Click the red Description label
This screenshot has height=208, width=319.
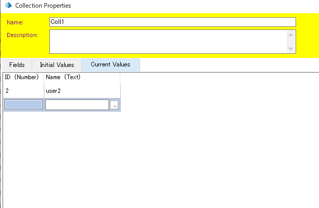click(22, 35)
